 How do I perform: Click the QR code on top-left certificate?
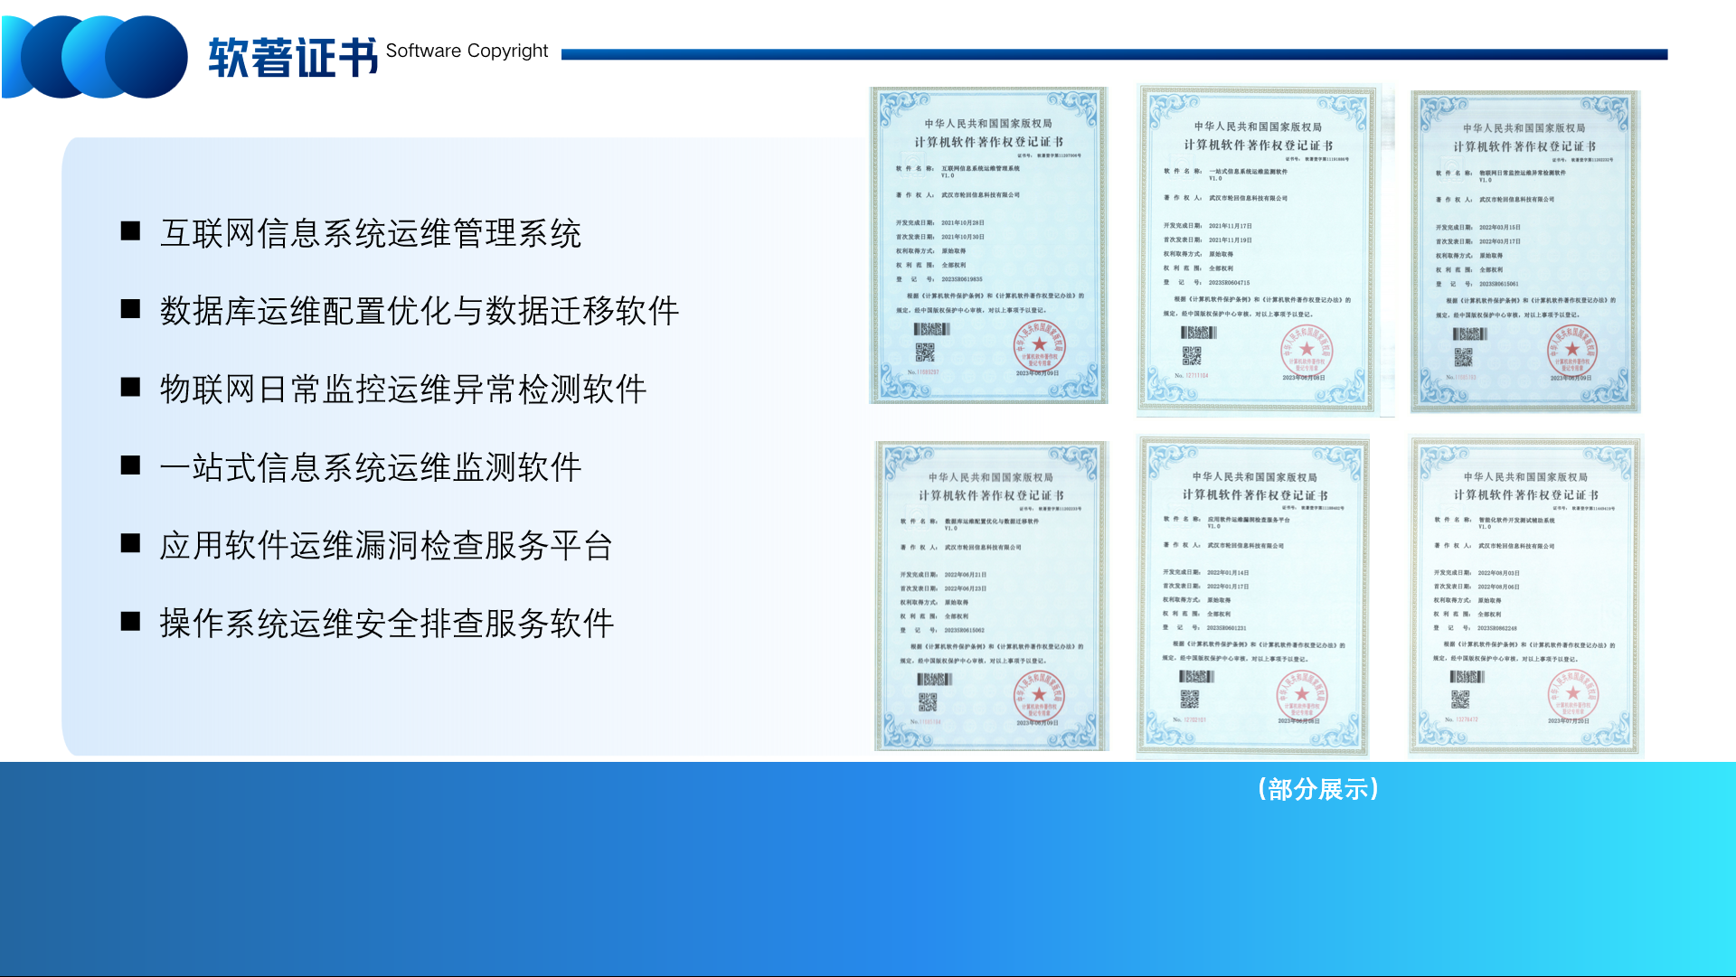[x=924, y=352]
